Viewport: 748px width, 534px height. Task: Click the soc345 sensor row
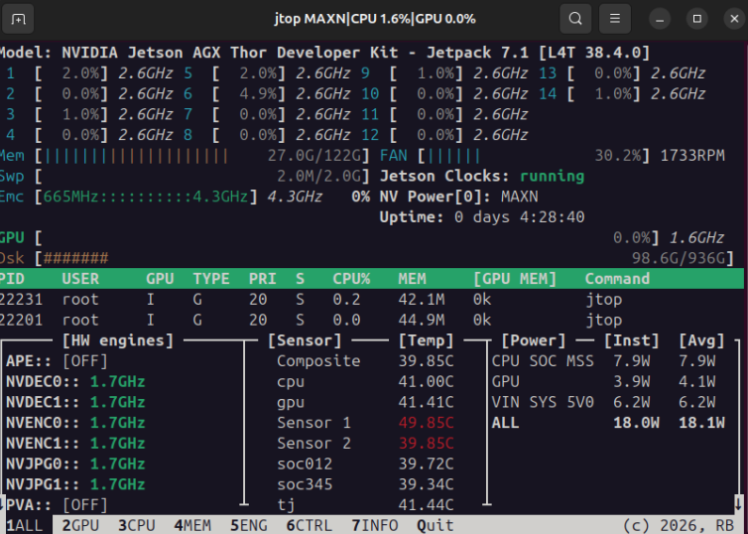[365, 484]
